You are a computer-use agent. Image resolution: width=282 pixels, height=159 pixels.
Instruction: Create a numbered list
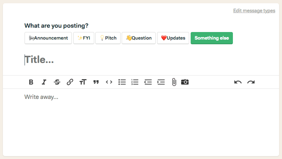pyautogui.click(x=135, y=82)
